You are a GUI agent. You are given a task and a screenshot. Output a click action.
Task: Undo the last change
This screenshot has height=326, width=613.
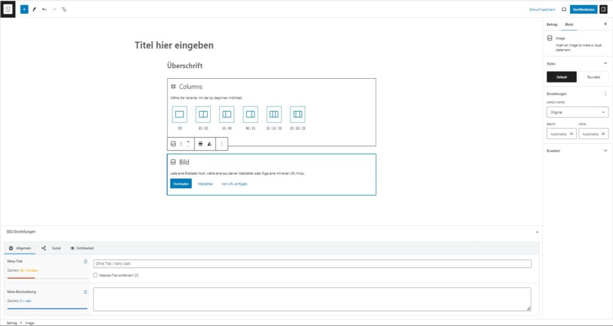44,10
